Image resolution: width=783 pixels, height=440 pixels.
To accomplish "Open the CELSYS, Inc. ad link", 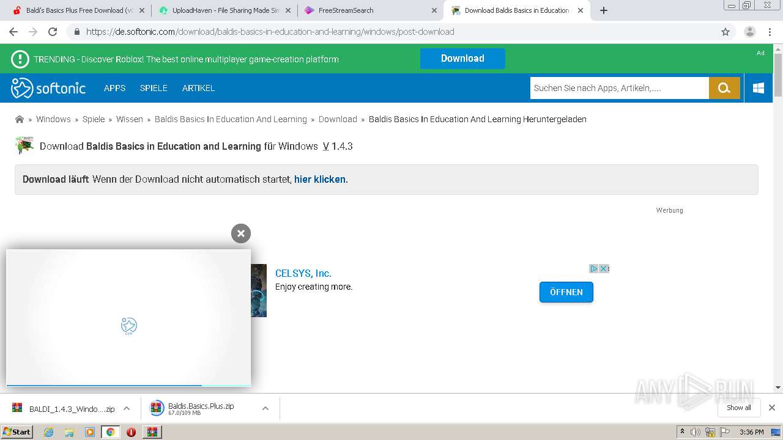I will [x=303, y=273].
